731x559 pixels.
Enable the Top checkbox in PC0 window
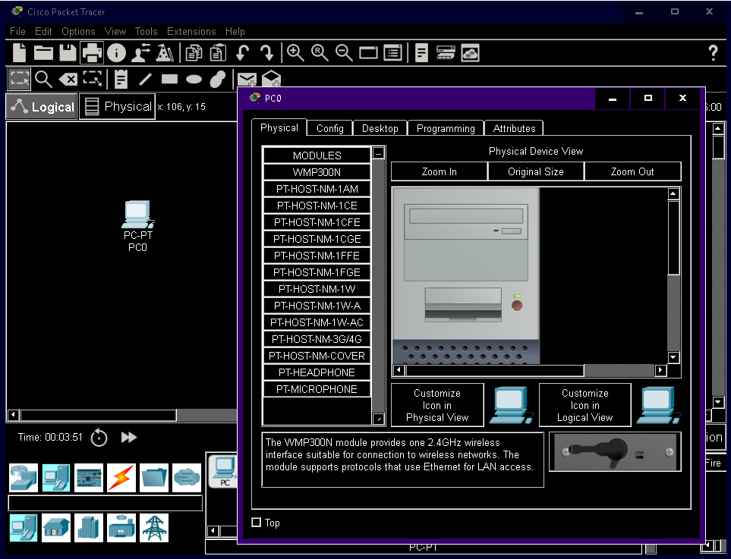(x=257, y=523)
